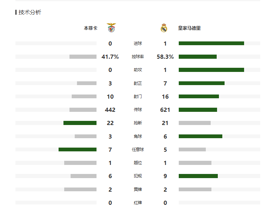Click Benfica's green 抢断 tackles bar
270x215 pixels.
pyautogui.click(x=80, y=123)
